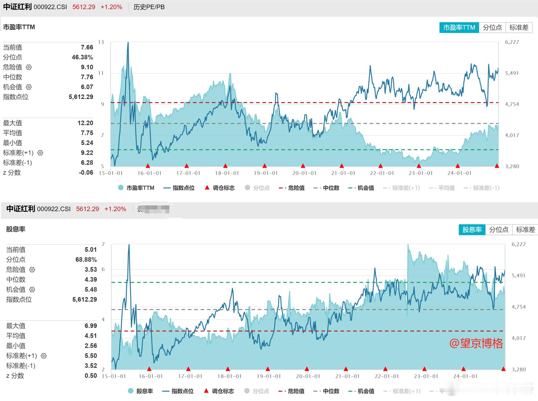Select z 分数 0.50 value

[91, 376]
